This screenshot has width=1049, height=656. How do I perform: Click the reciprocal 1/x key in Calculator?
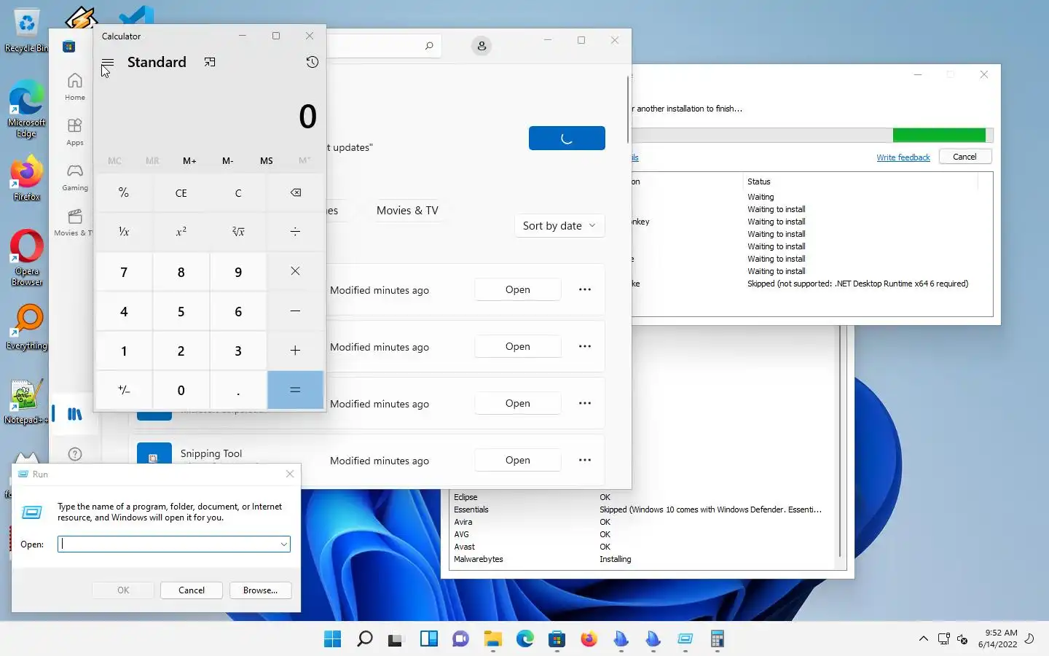coord(124,232)
